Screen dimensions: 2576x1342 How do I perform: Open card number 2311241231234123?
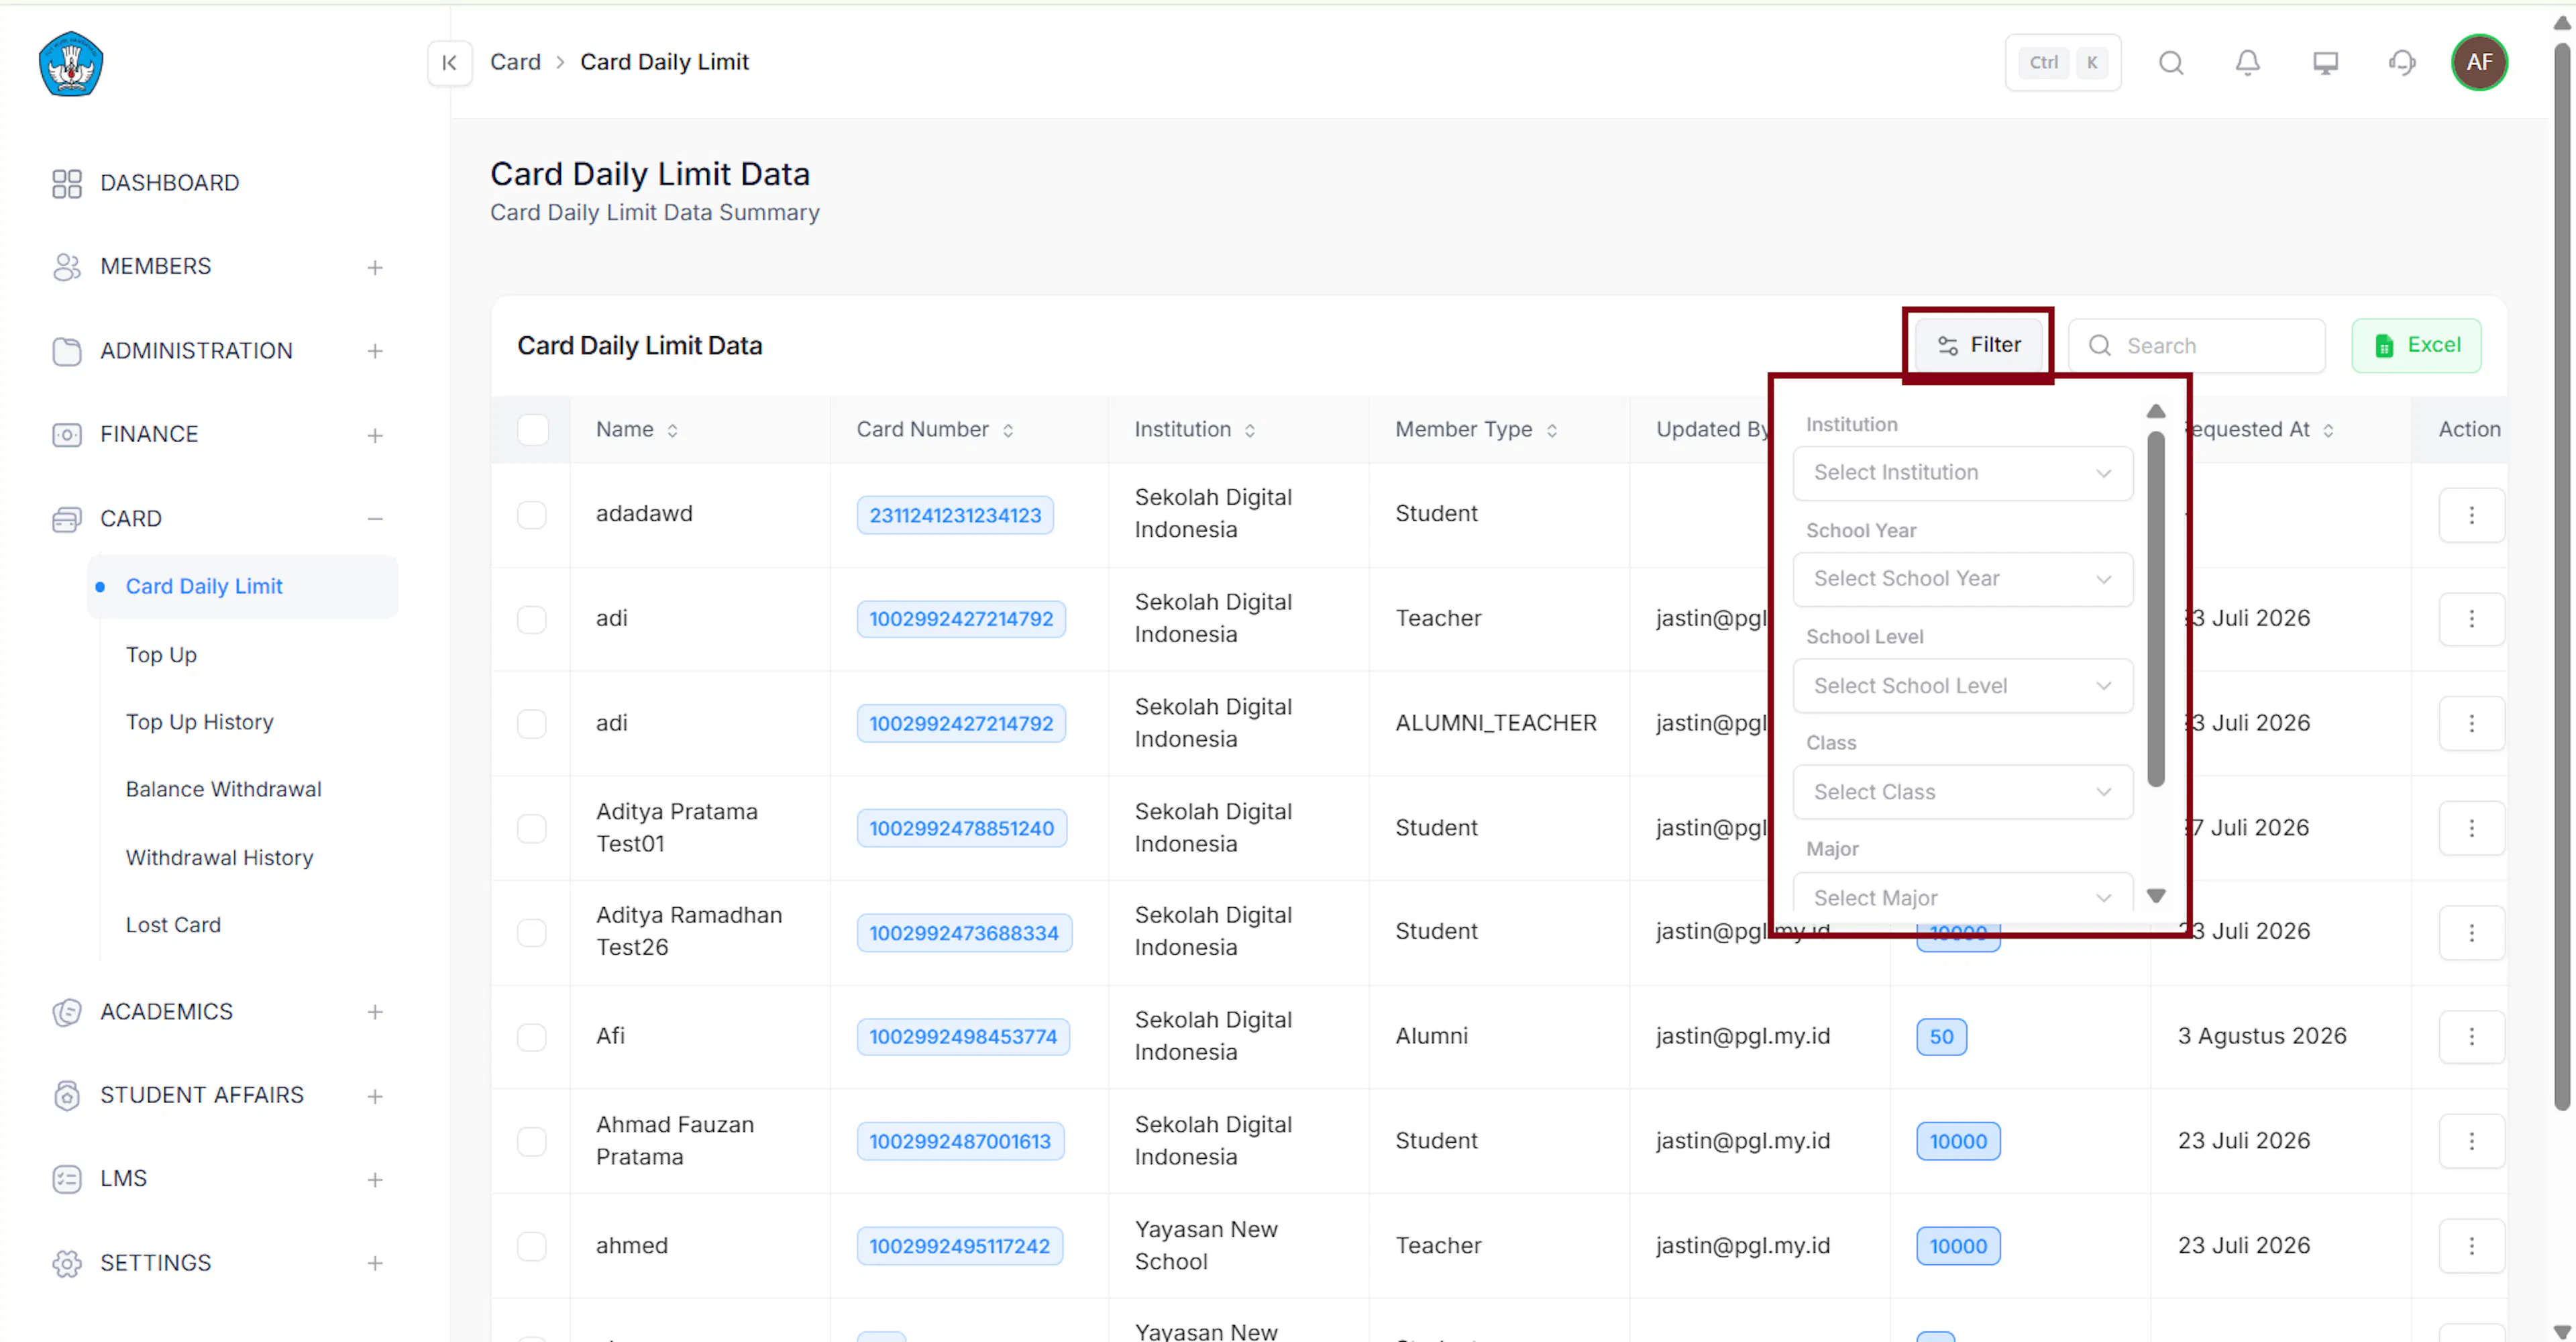tap(955, 515)
